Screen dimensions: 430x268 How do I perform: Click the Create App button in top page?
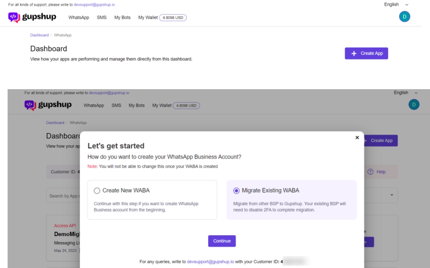click(x=366, y=53)
